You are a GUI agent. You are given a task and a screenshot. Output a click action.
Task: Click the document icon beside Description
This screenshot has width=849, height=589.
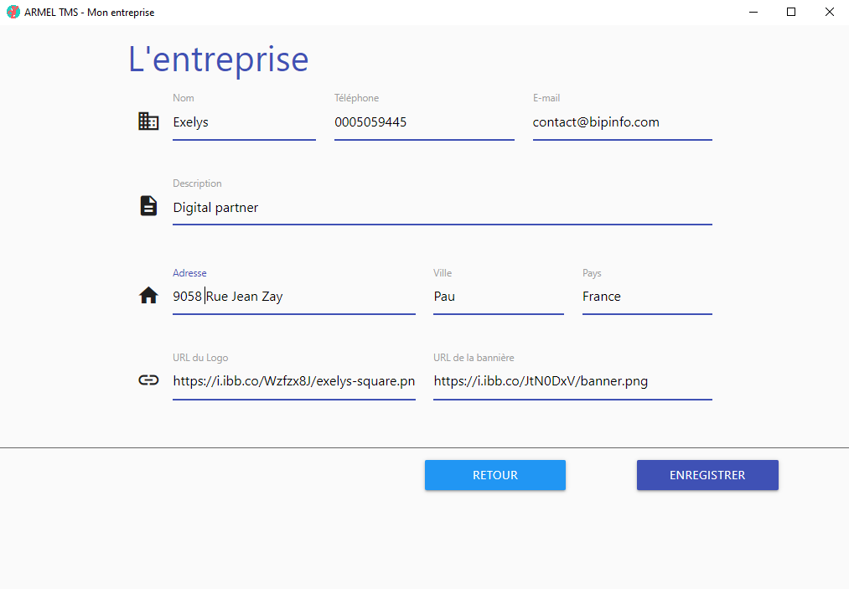click(148, 206)
